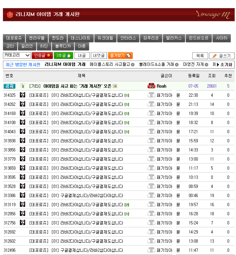Select the 판도라 server tab

pyautogui.click(x=58, y=38)
